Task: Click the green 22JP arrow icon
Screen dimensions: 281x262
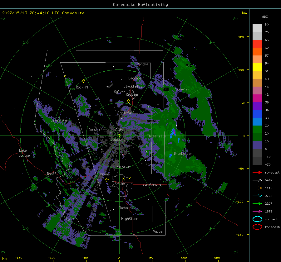Action: pyautogui.click(x=257, y=203)
